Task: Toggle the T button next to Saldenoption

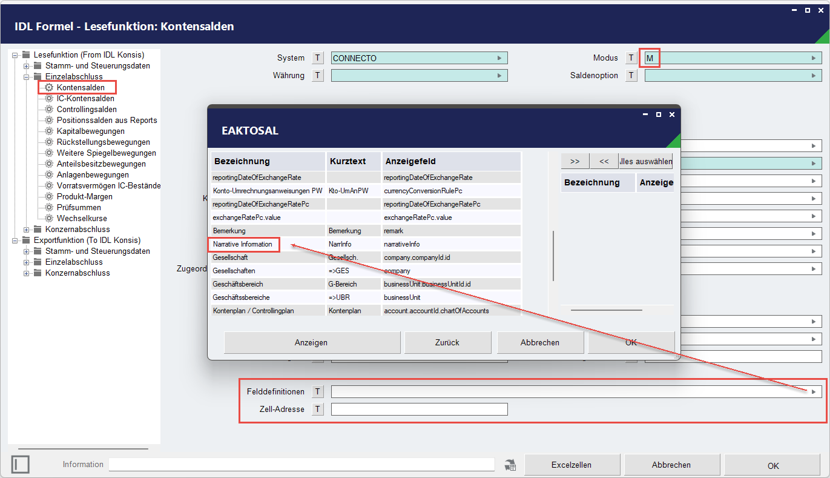Action: pos(631,76)
